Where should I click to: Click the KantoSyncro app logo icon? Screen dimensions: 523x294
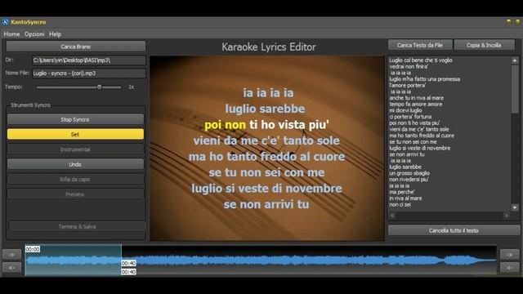[5, 22]
